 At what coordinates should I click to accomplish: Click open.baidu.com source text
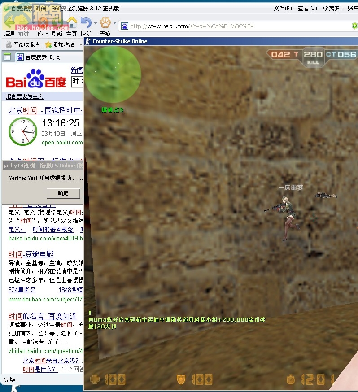tap(62, 143)
